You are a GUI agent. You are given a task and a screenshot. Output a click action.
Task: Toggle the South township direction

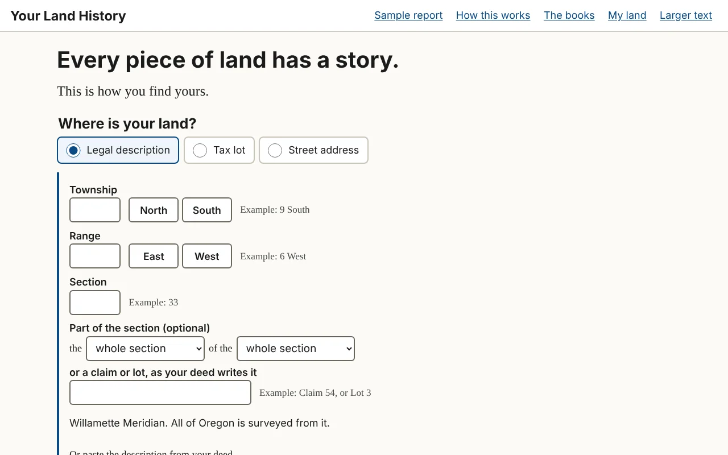coord(207,210)
